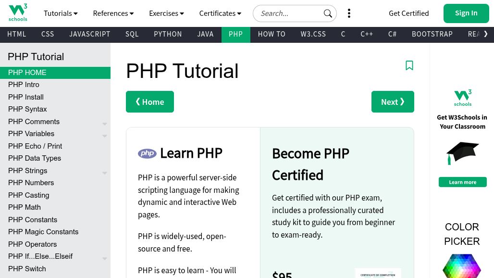Open the color picker hexagon
Image resolution: width=494 pixels, height=278 pixels.
pyautogui.click(x=461, y=265)
